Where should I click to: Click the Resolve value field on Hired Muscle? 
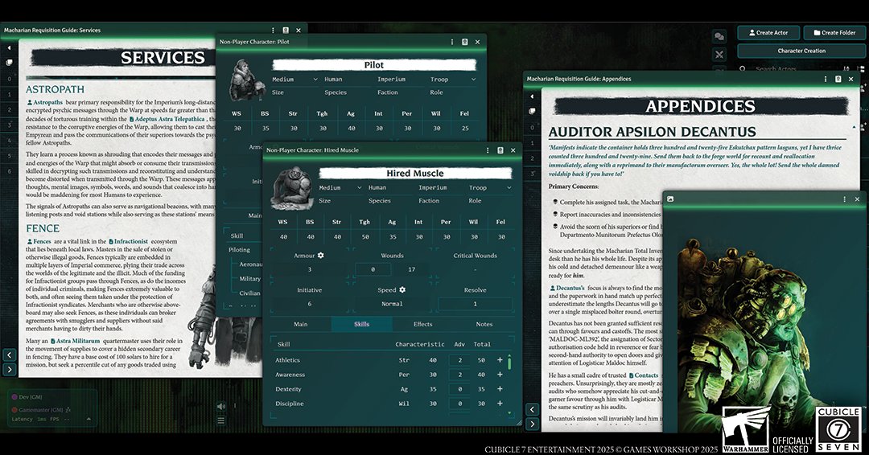475,304
